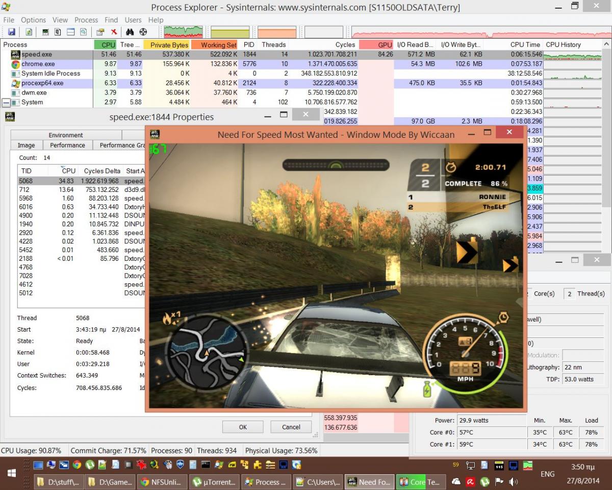This screenshot has height=490, width=612.
Task: Click the Windows Start button
Action: [12, 474]
